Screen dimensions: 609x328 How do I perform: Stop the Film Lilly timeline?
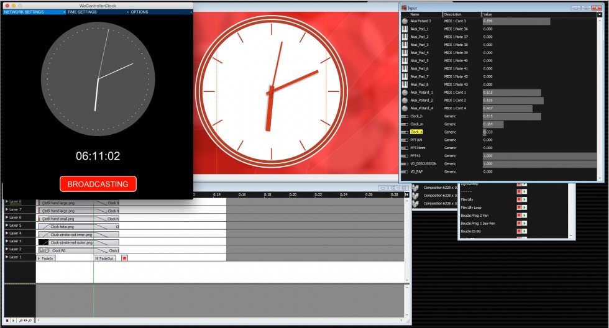(519, 199)
